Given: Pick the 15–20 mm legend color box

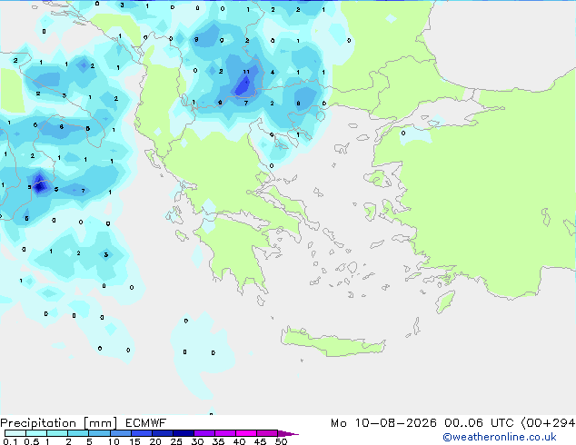Looking at the screenshot, I should [142, 433].
